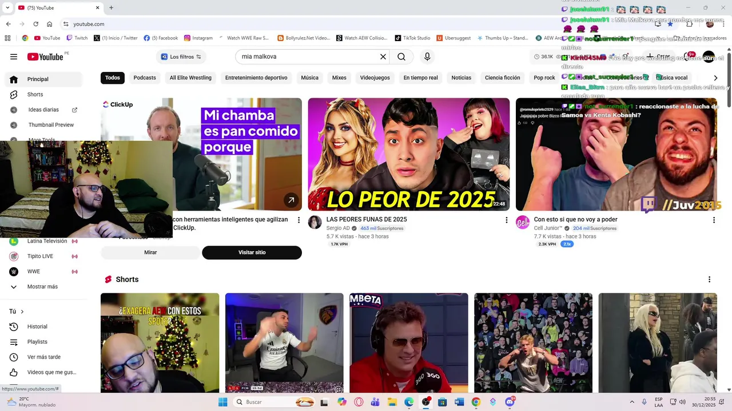The image size is (732, 411).
Task: Expand sidebar with Mostrar más
Action: pos(42,287)
